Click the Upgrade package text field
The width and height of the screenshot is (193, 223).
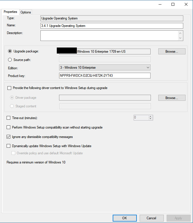click(x=105, y=52)
